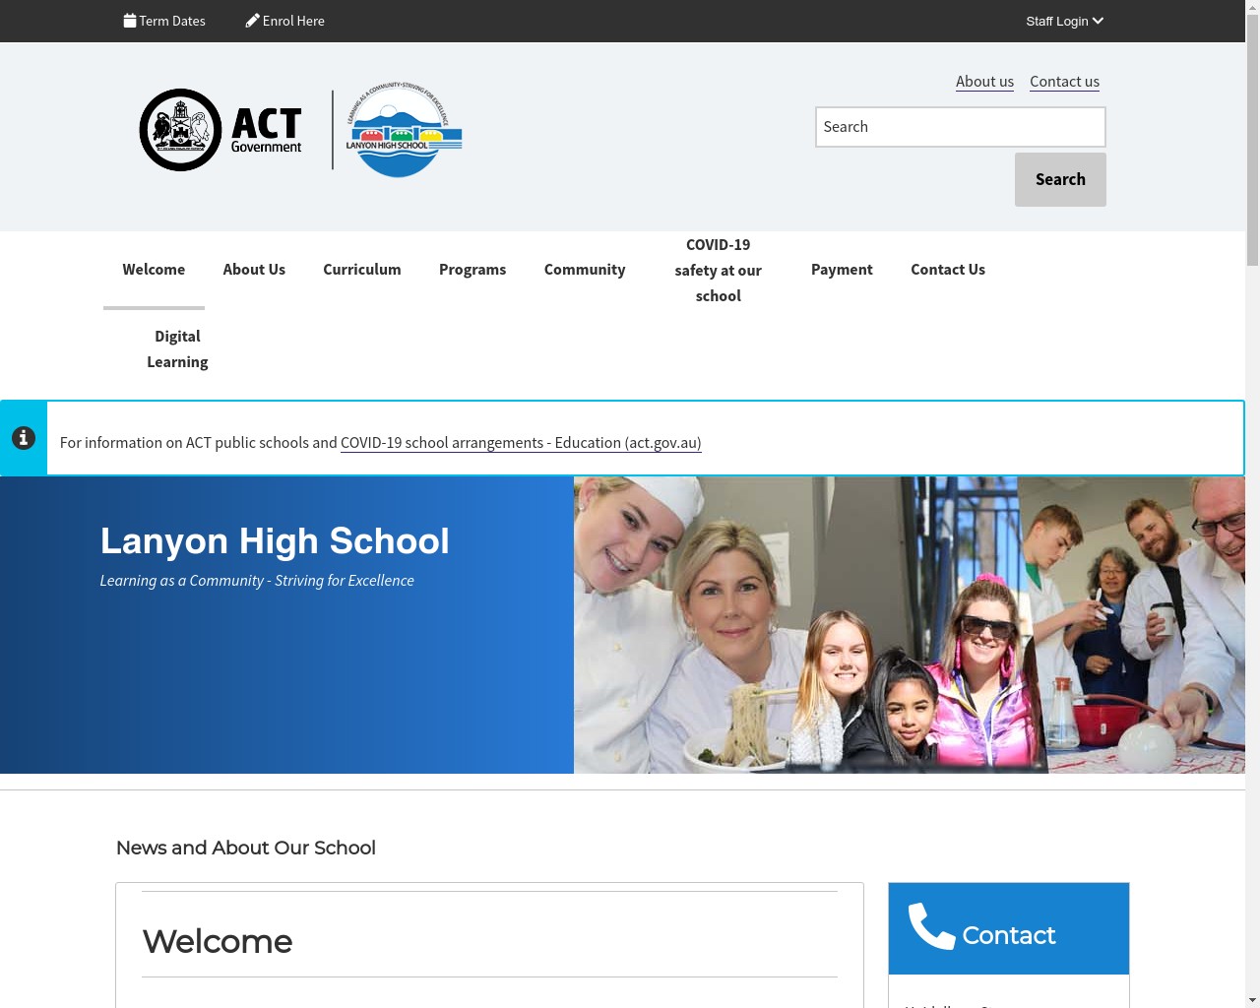
Task: Click the Payment navigation item
Action: pos(842,269)
